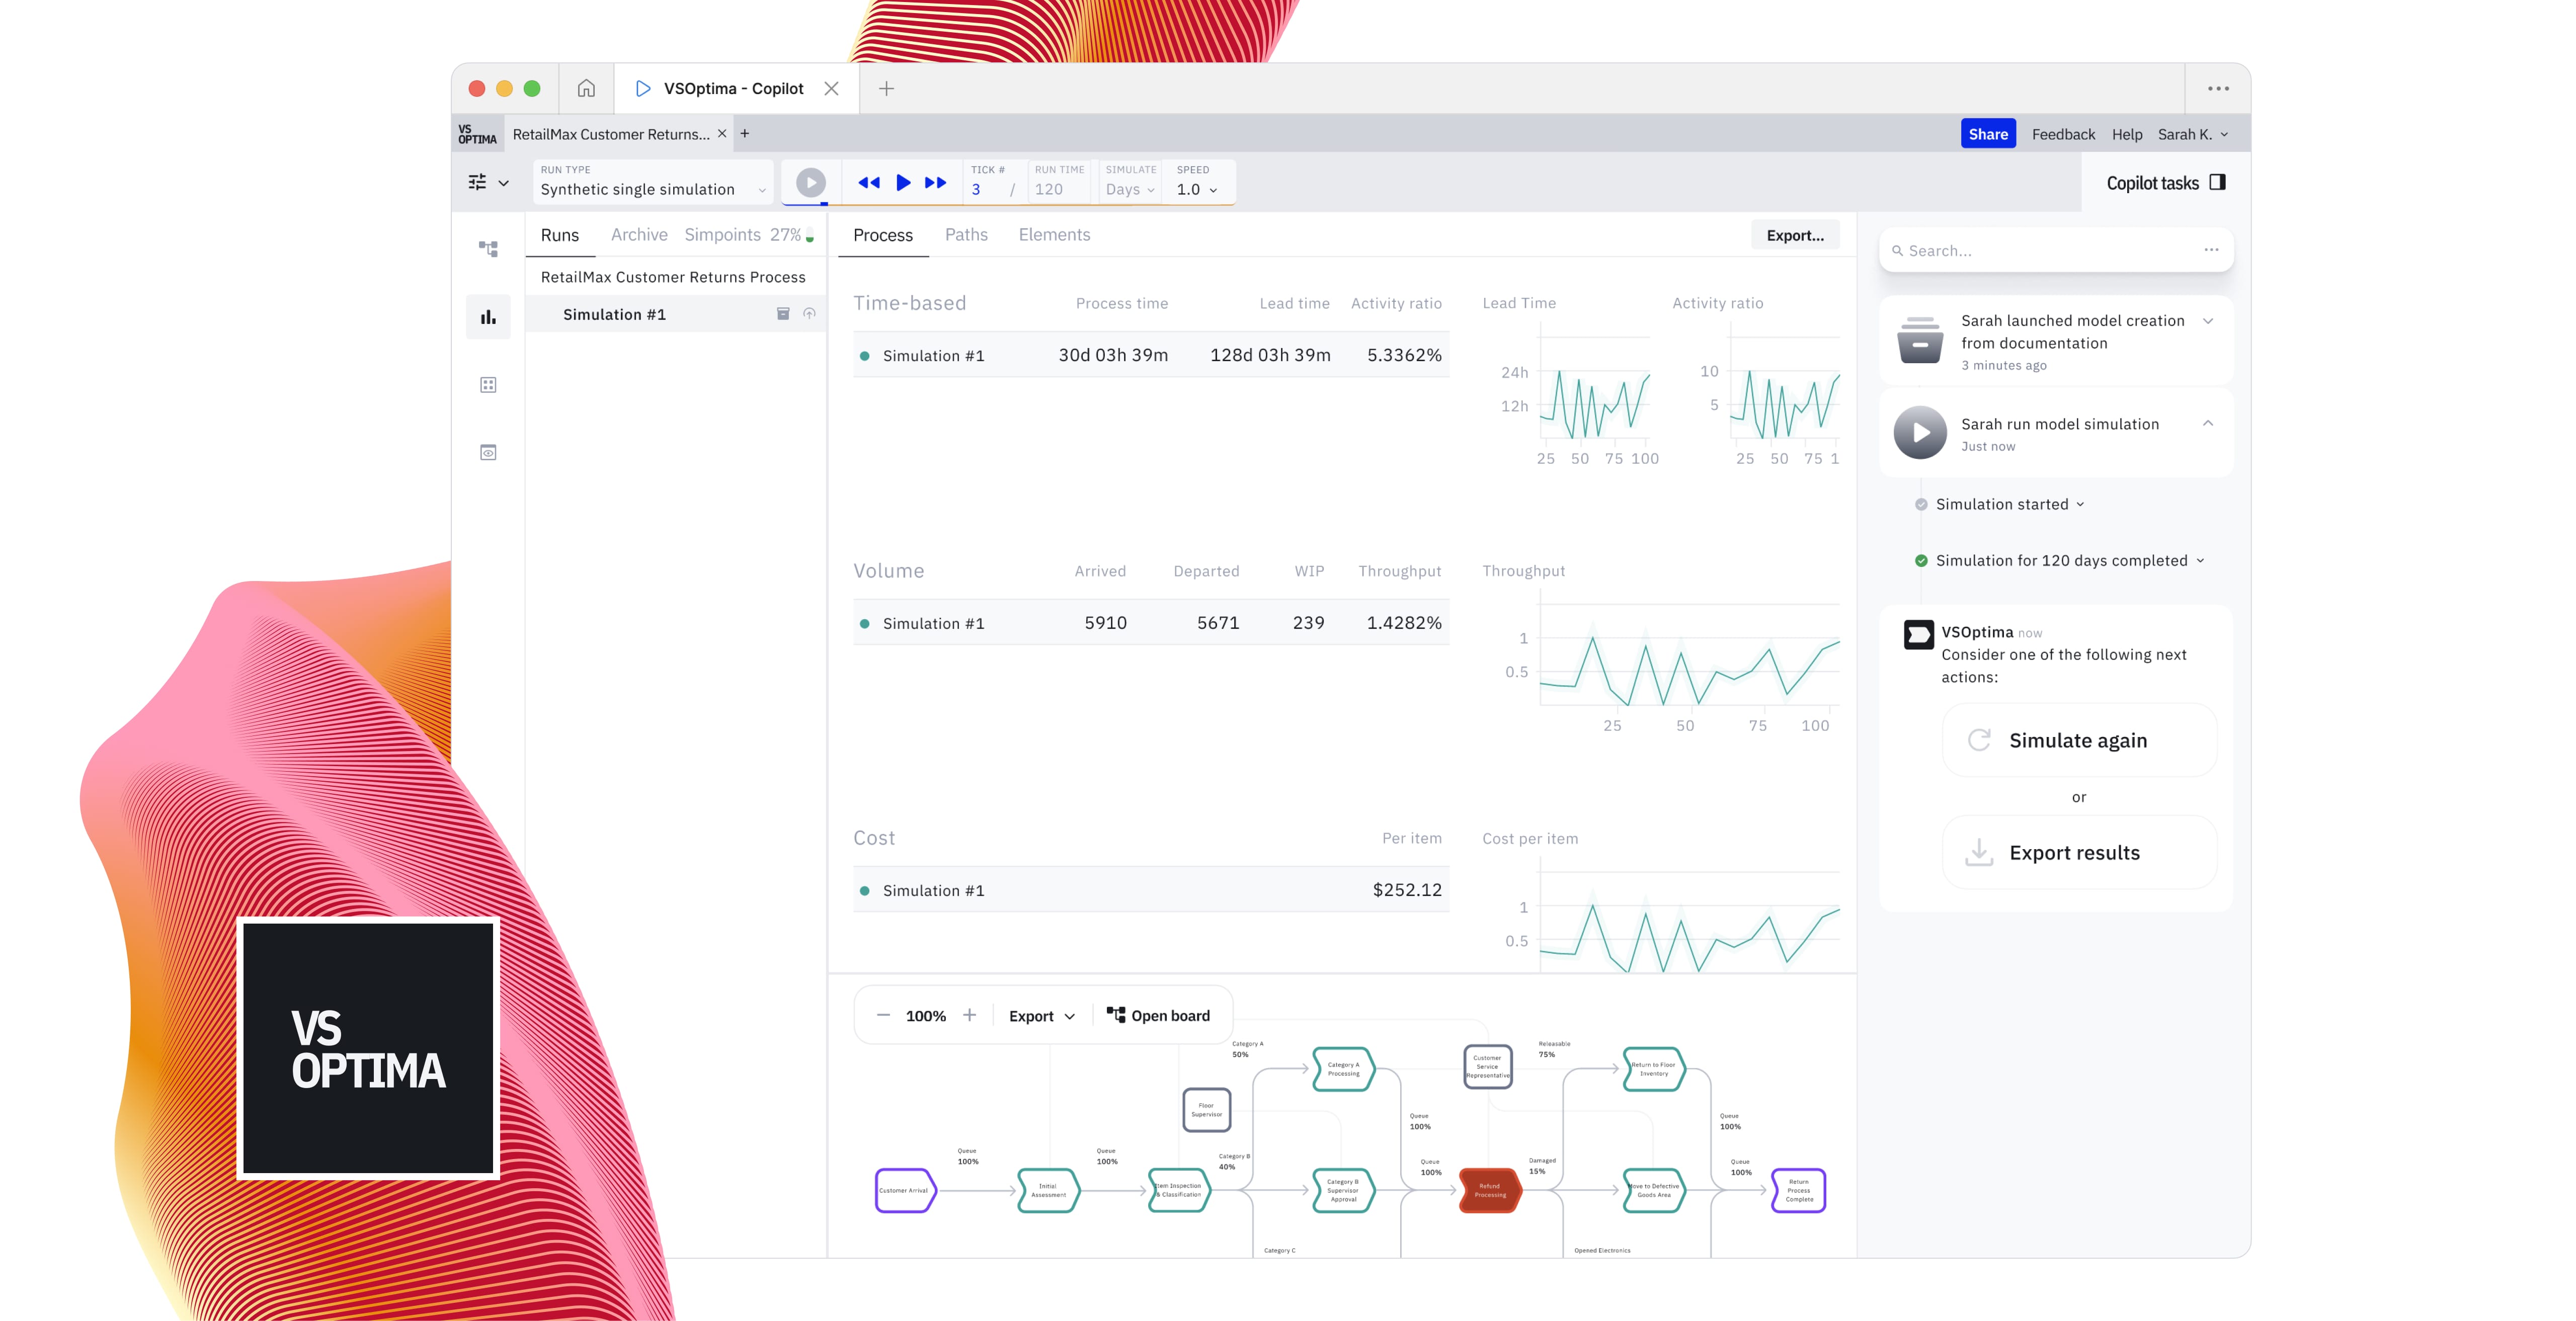Zoom in the diagram with plus button

(x=969, y=1015)
